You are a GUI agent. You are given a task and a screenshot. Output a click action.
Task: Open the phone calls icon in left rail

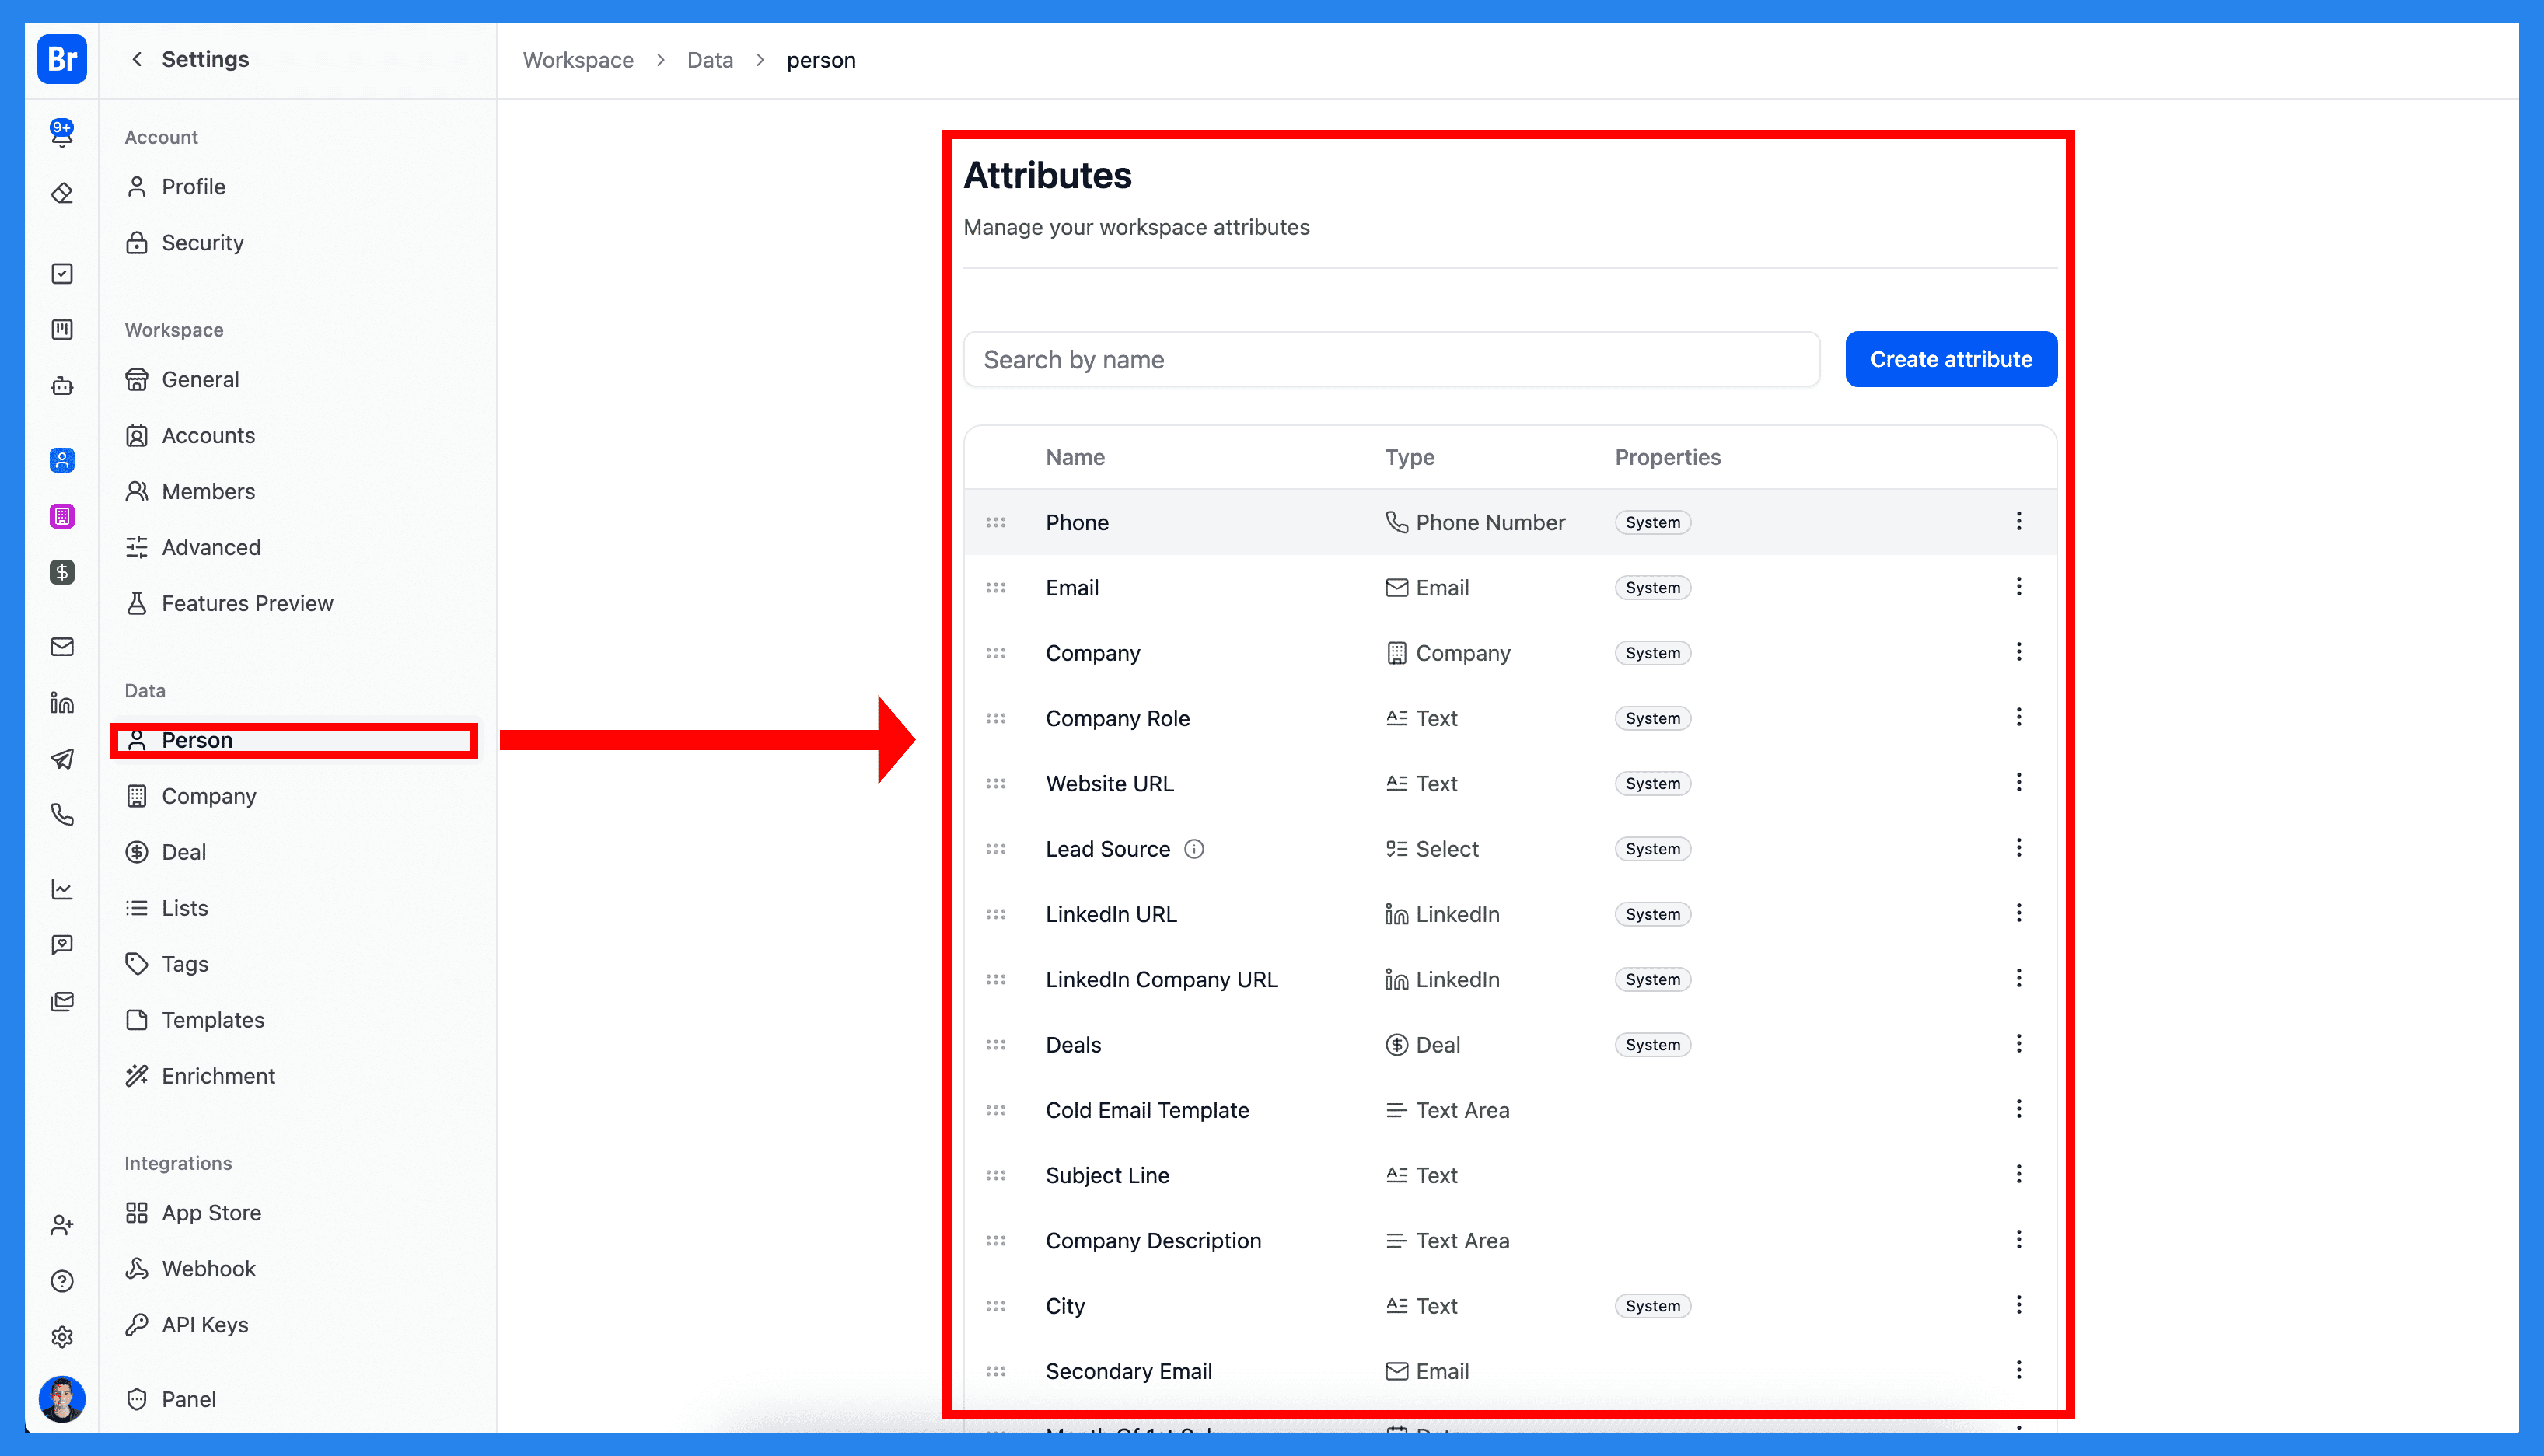62,815
